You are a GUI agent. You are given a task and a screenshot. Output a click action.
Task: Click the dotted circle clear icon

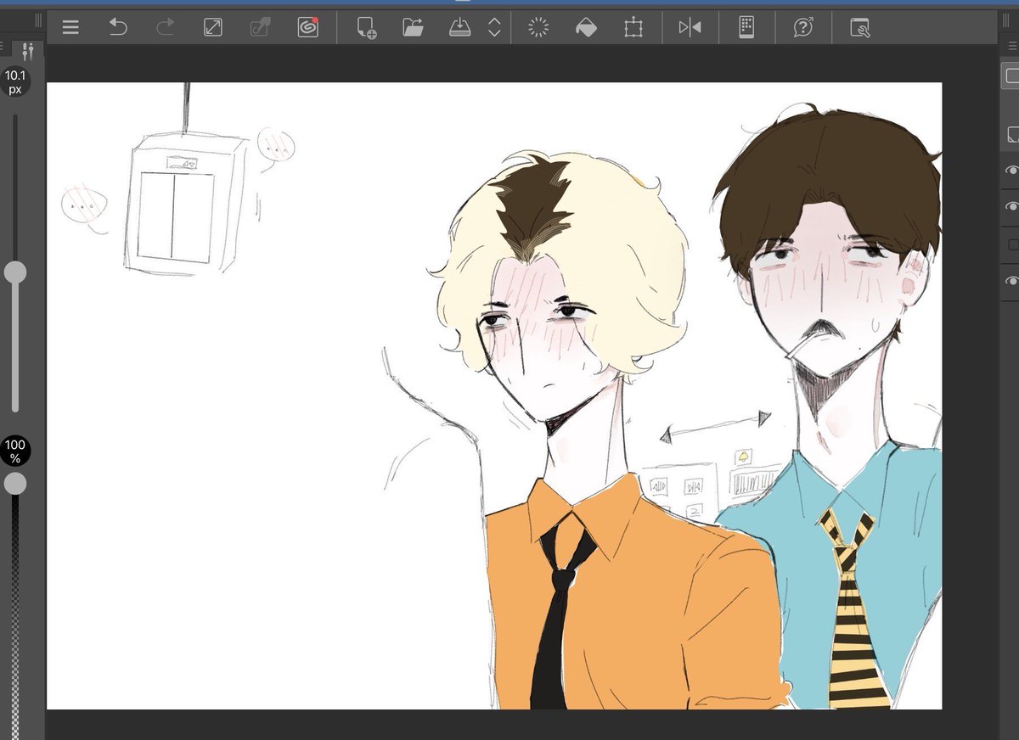[538, 27]
